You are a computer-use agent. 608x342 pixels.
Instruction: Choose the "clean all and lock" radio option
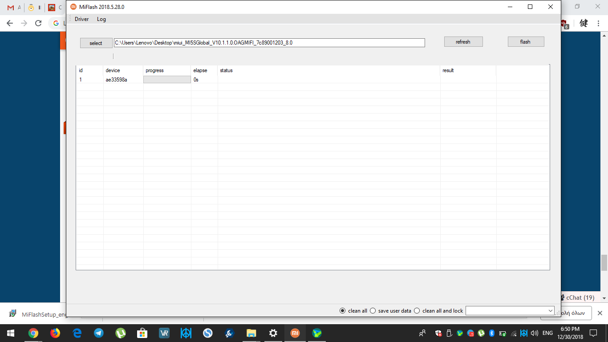[417, 311]
